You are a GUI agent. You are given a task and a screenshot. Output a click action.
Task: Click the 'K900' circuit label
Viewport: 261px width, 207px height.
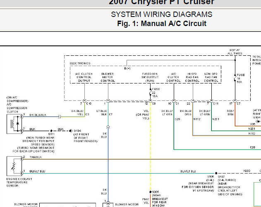pyautogui.click(x=247, y=171)
